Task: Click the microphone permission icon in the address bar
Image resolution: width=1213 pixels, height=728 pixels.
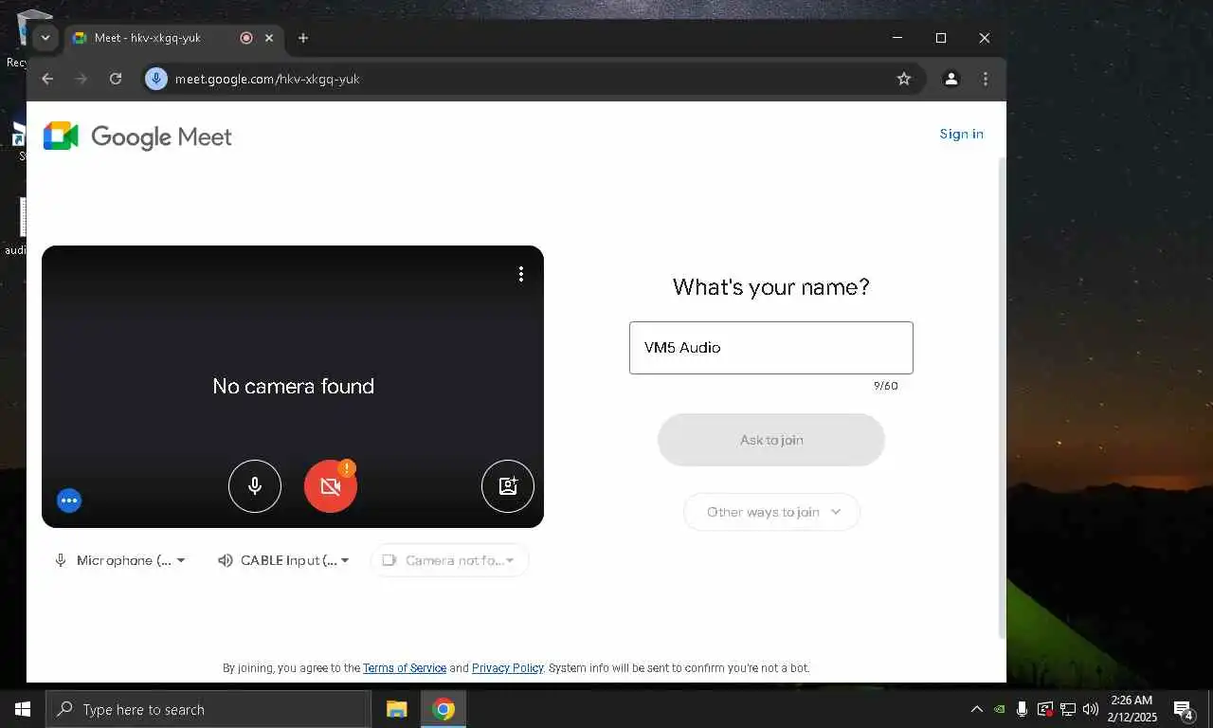Action: [156, 79]
